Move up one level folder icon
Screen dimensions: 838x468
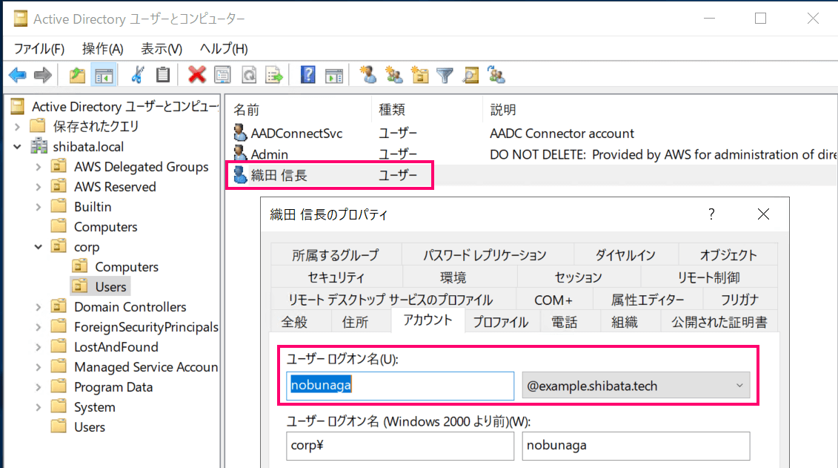[78, 75]
